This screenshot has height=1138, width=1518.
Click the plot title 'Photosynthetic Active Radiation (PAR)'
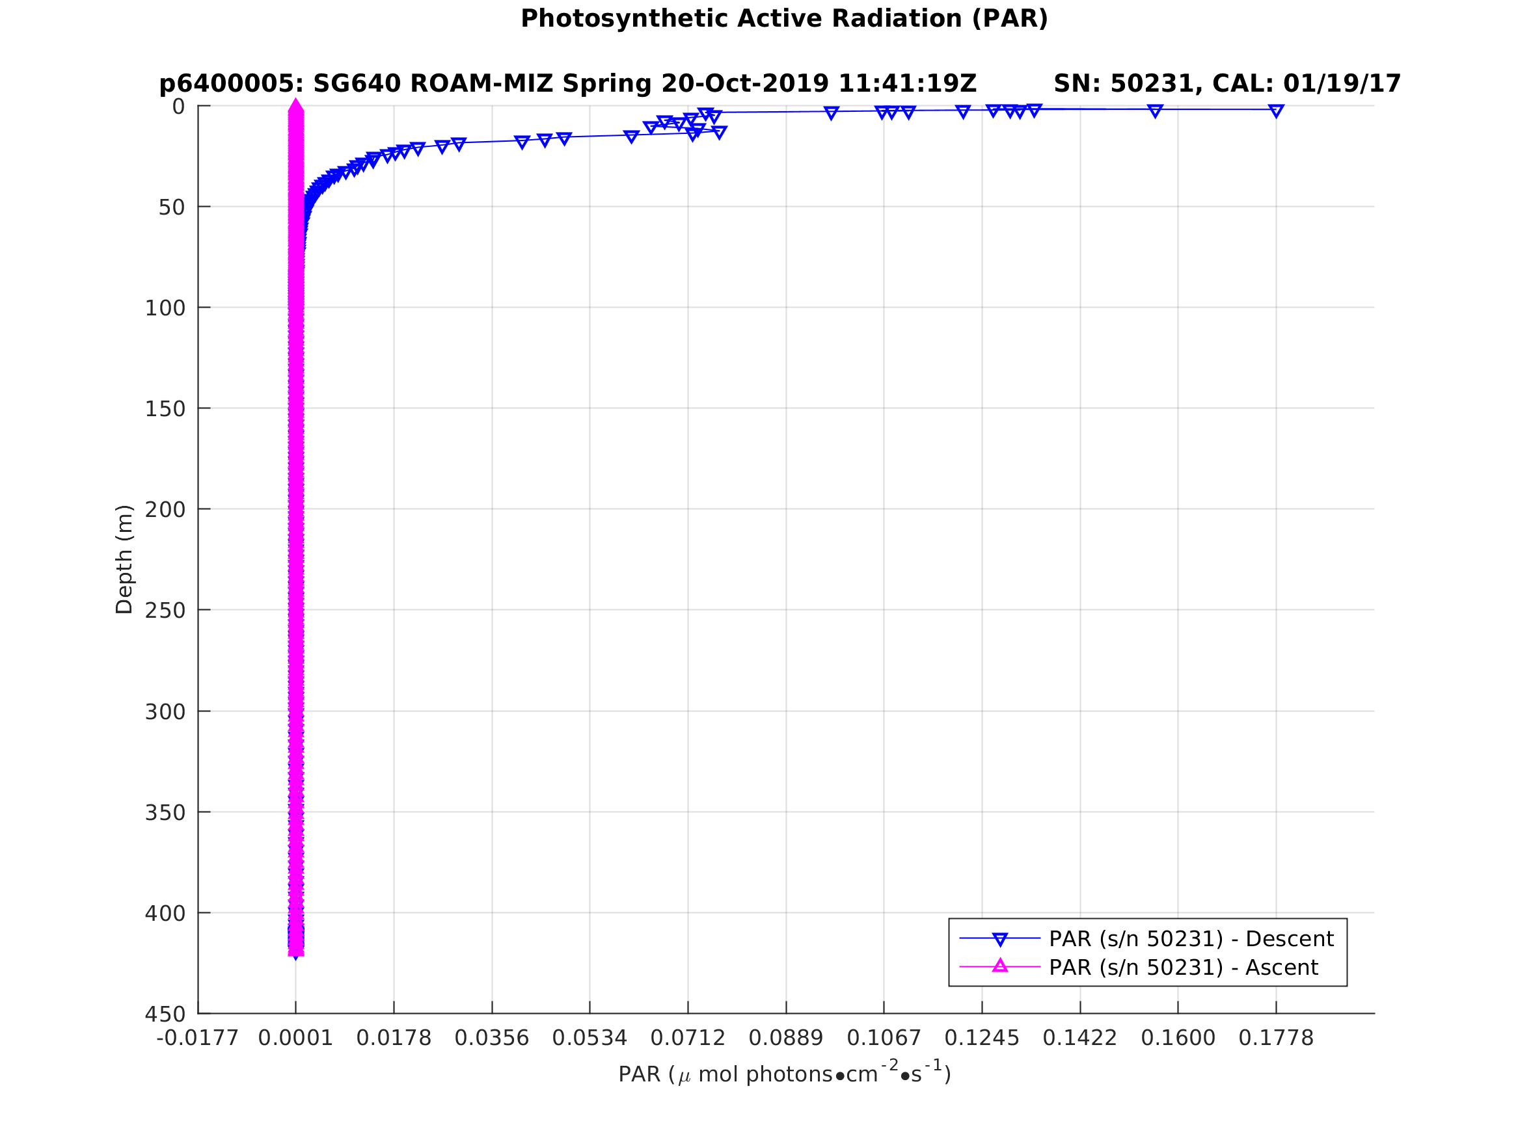(785, 20)
